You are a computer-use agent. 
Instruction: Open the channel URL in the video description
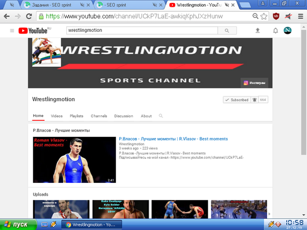click(x=207, y=158)
